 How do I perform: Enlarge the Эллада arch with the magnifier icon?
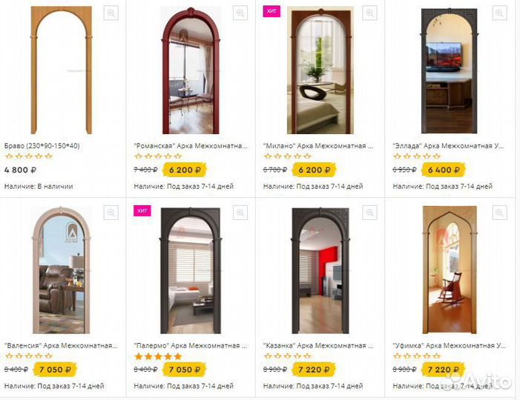coord(499,13)
